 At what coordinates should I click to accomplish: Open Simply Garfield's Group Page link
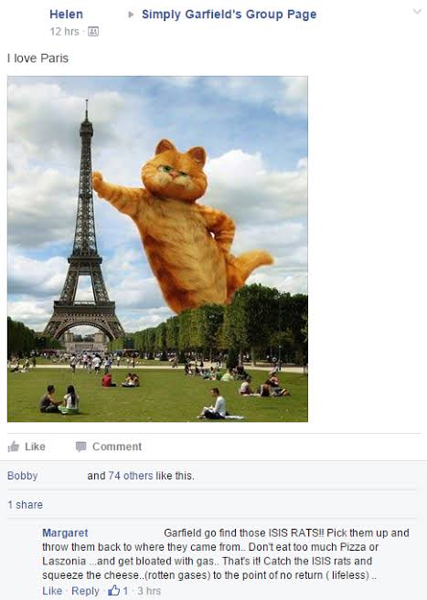229,15
